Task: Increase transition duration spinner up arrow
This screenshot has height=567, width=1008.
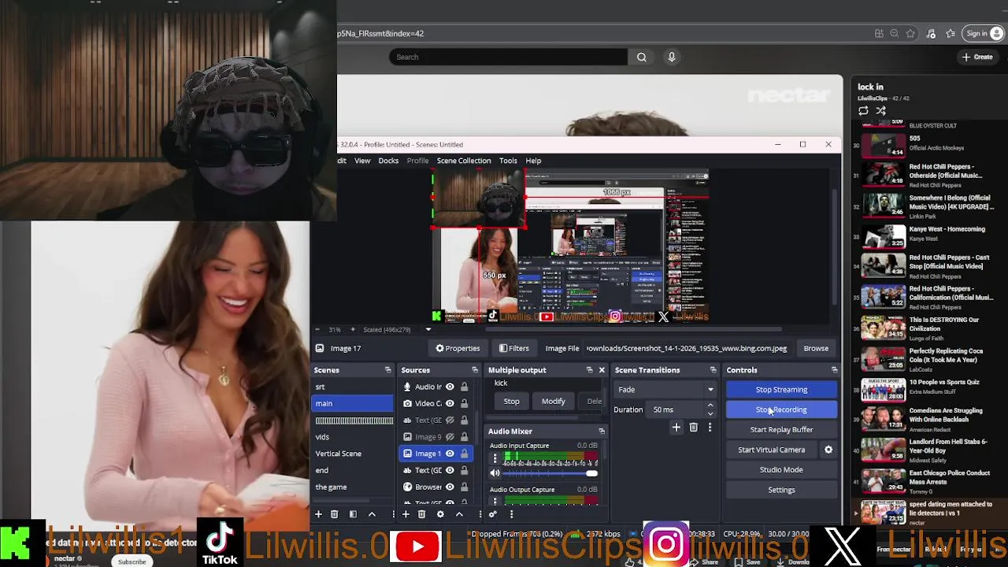Action: pyautogui.click(x=710, y=406)
